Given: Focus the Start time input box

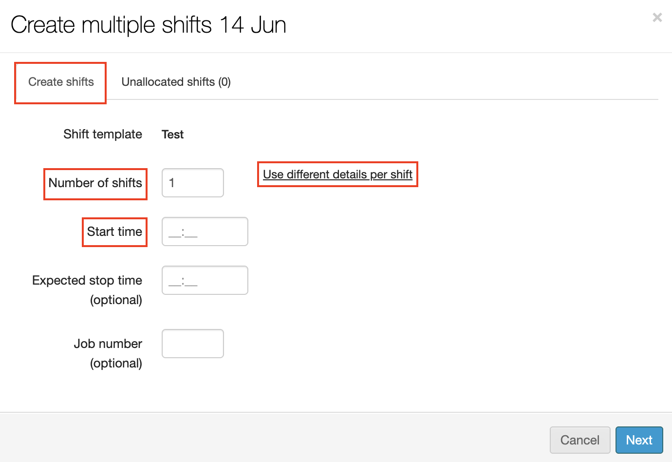Looking at the screenshot, I should pos(205,231).
